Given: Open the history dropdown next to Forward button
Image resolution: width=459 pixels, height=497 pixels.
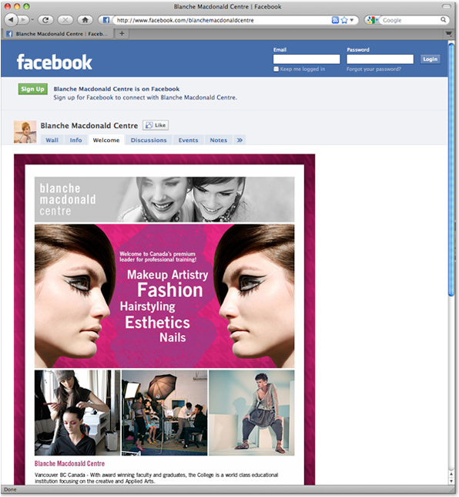Looking at the screenshot, I should 32,20.
